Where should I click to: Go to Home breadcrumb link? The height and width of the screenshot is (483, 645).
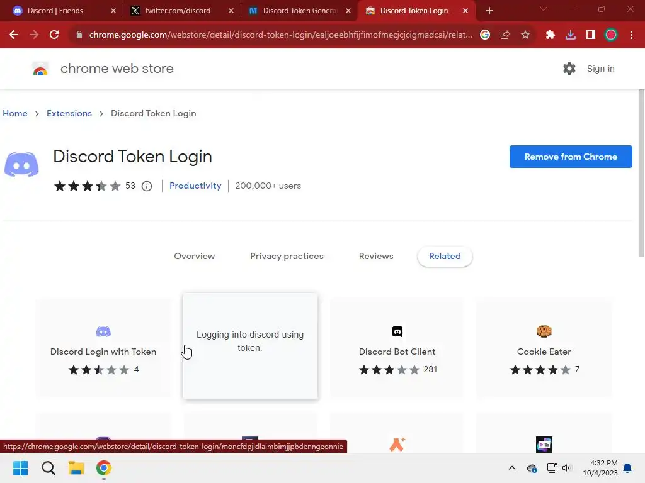[x=15, y=113]
